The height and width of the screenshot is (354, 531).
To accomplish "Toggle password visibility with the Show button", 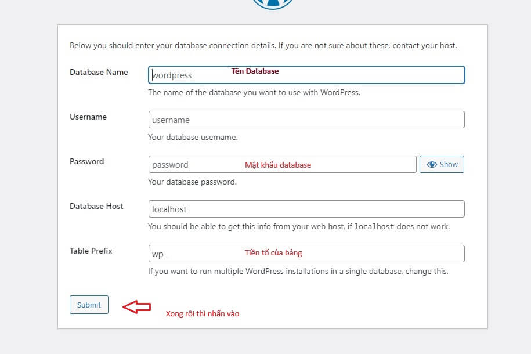I will click(x=442, y=164).
